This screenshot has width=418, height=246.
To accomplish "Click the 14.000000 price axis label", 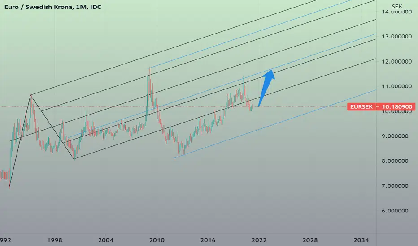I will (x=396, y=12).
